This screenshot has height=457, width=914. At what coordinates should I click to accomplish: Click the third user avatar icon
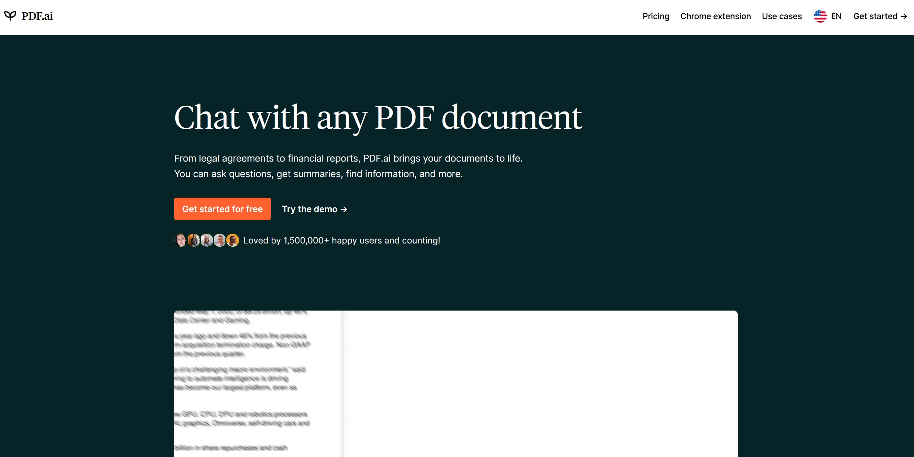[207, 240]
